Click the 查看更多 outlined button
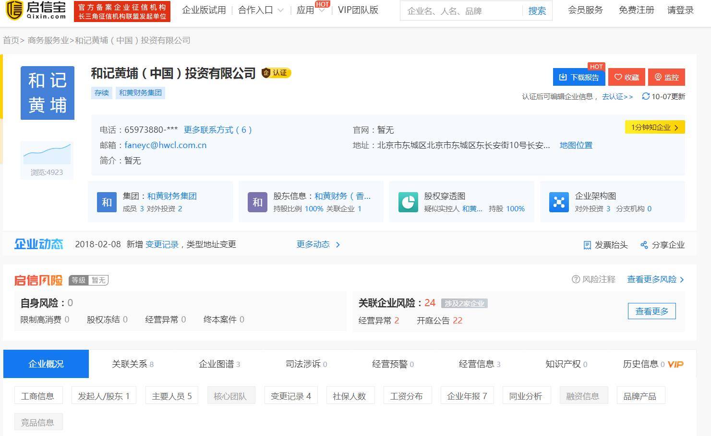Image resolution: width=711 pixels, height=436 pixels. [652, 311]
